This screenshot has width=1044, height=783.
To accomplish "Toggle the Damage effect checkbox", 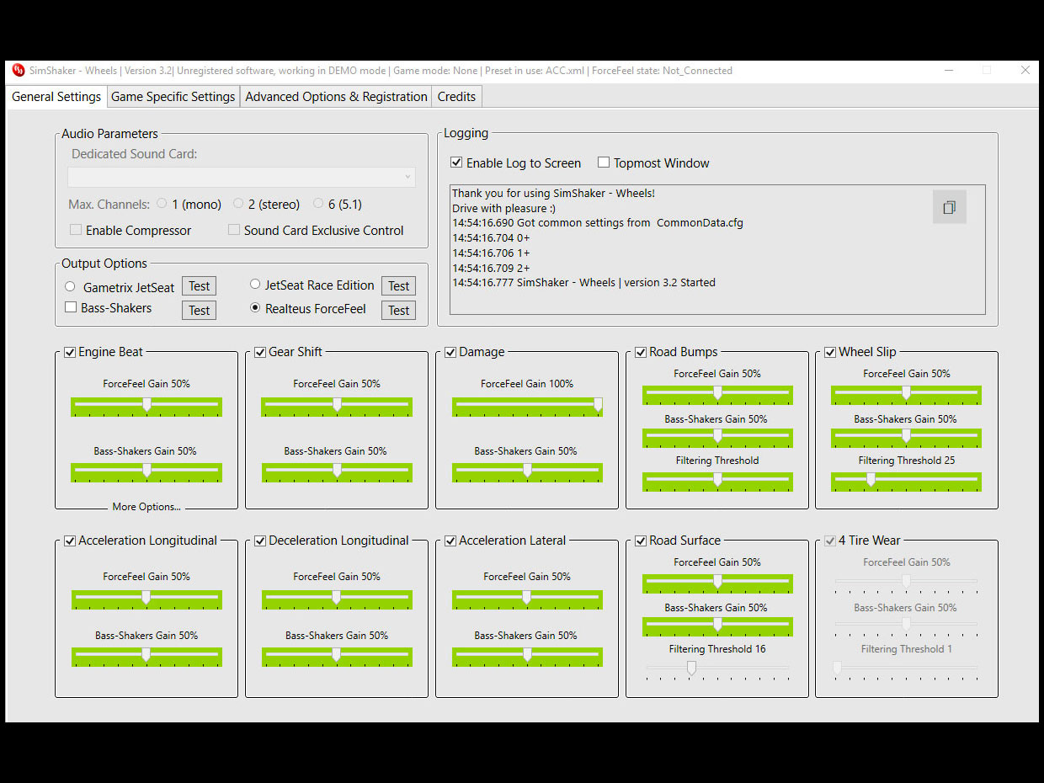I will tap(450, 352).
